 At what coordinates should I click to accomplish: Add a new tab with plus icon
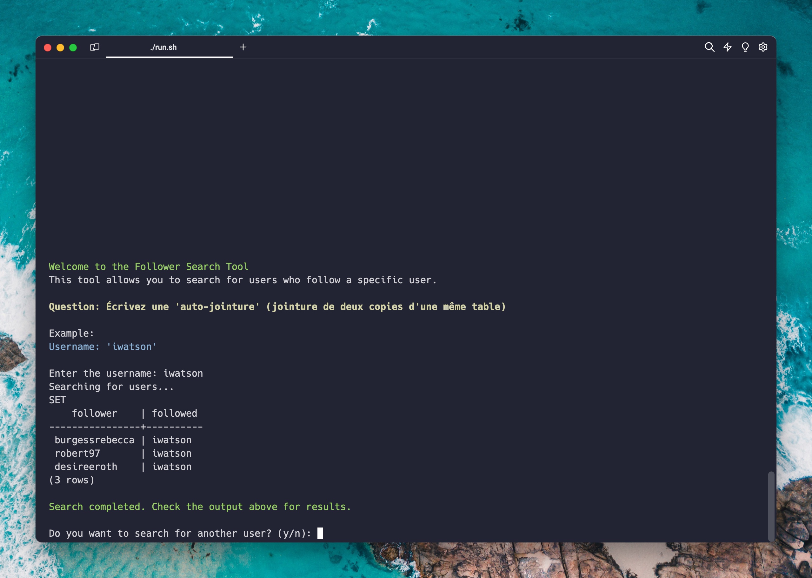(x=243, y=47)
